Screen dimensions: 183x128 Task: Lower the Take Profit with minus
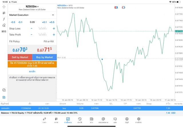pos(31,35)
